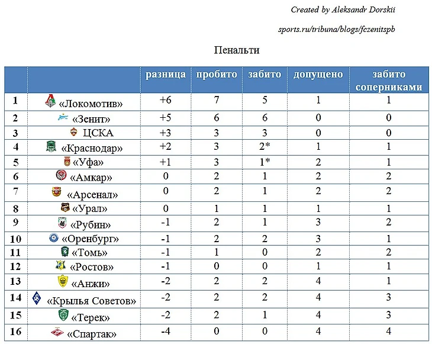Click the Krylia Sovetov blue crest
432x344 pixels.
[x=37, y=298]
